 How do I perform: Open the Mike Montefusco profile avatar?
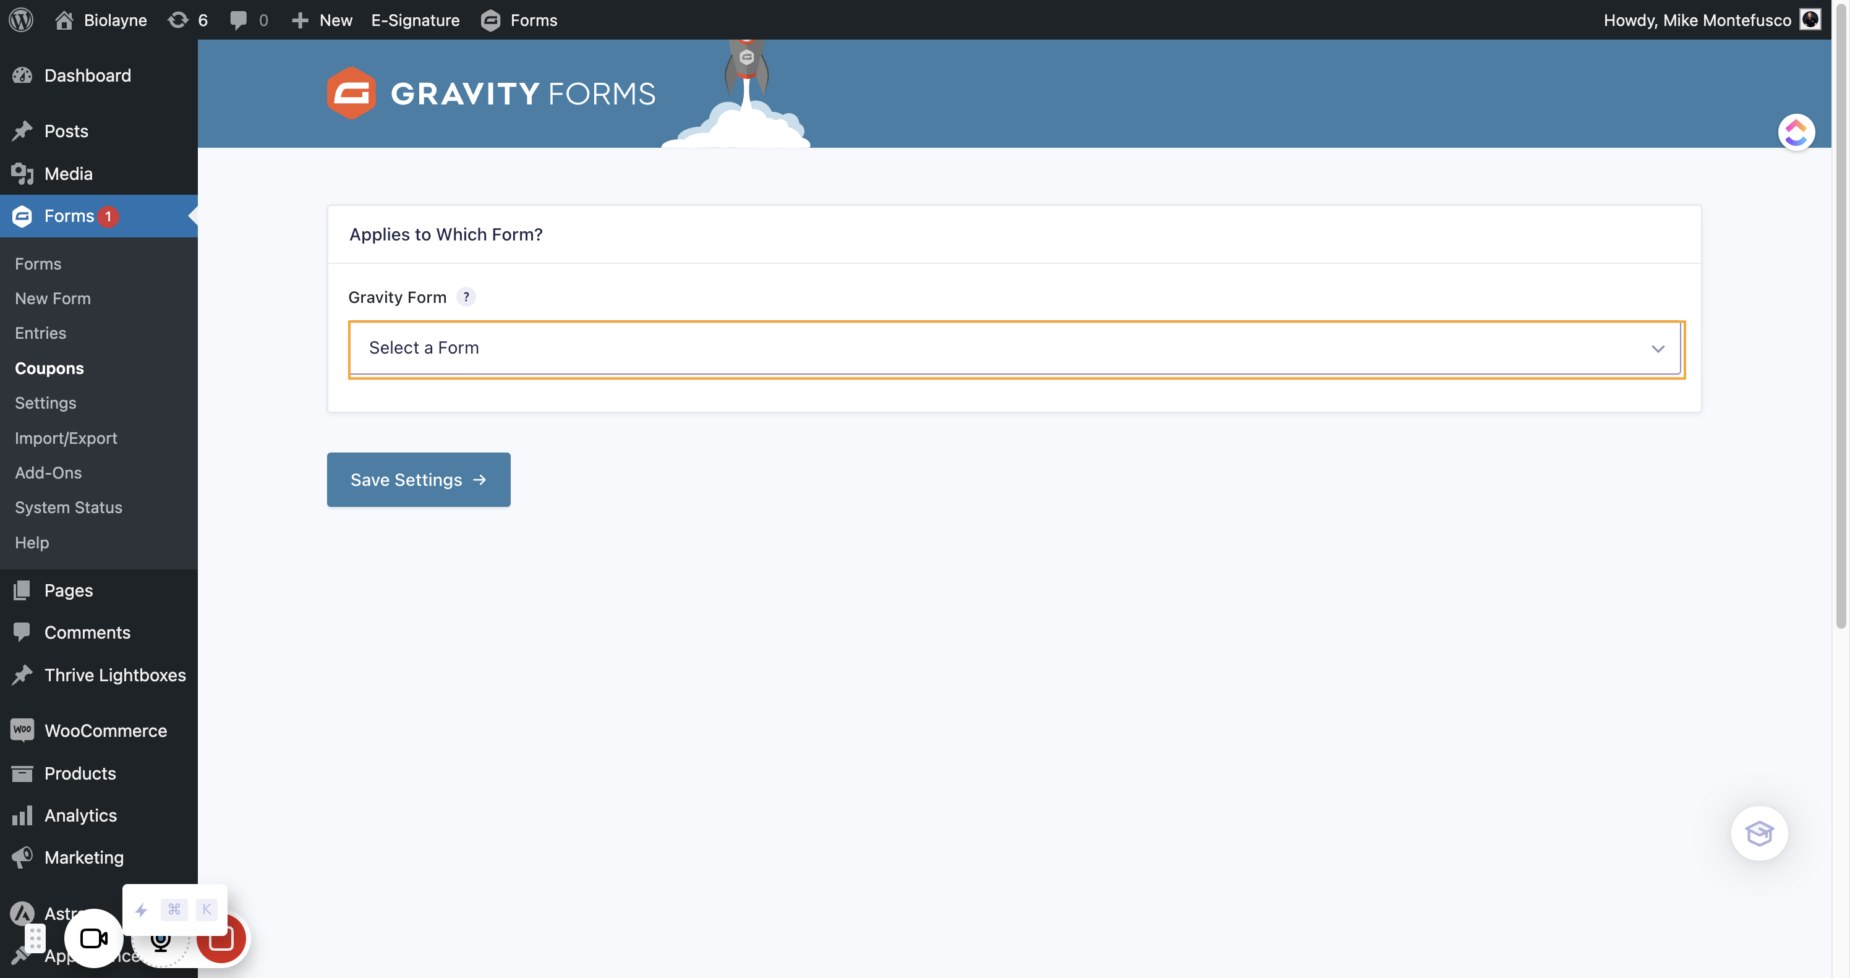coord(1810,19)
